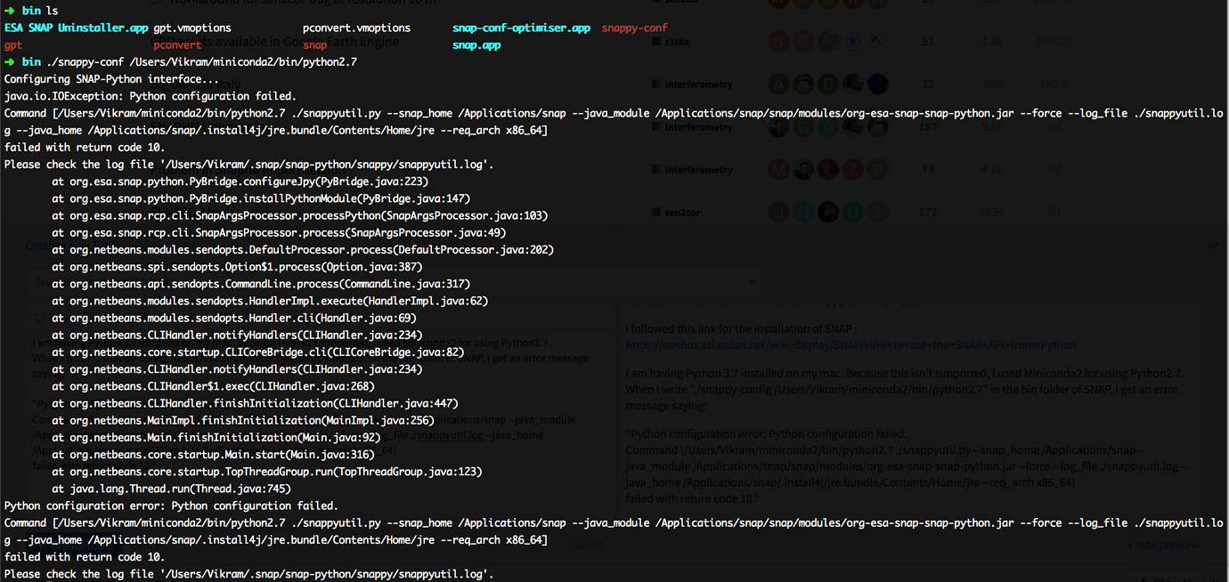Open the Interferometry category beside 197 replies
The height and width of the screenshot is (582, 1229).
[693, 127]
